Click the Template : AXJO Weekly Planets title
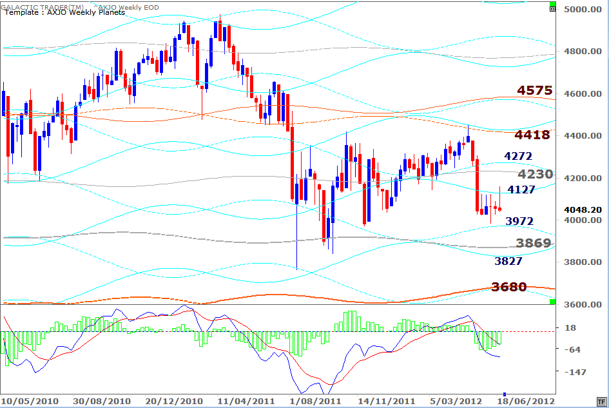Image resolution: width=609 pixels, height=408 pixels. [64, 12]
